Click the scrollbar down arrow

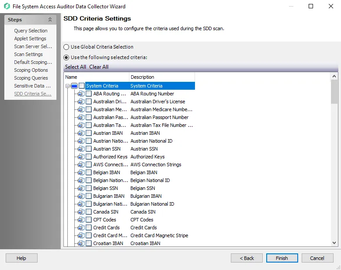click(334, 243)
